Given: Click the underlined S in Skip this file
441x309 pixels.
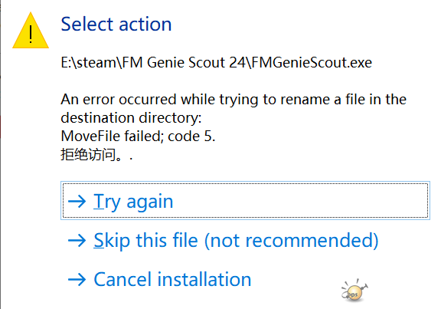Looking at the screenshot, I should [x=99, y=240].
